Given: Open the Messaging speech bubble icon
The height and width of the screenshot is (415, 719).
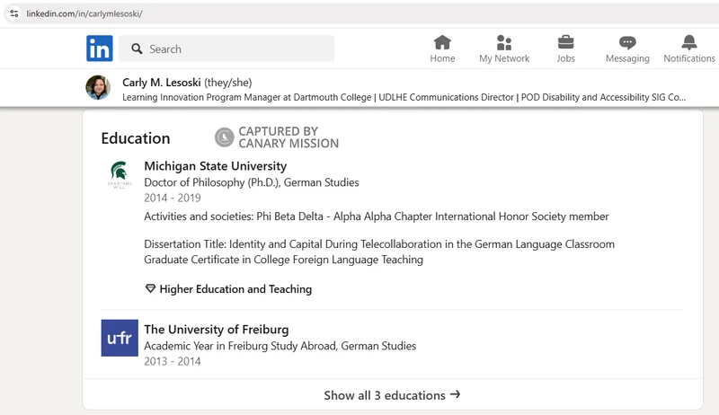Looking at the screenshot, I should click(627, 42).
